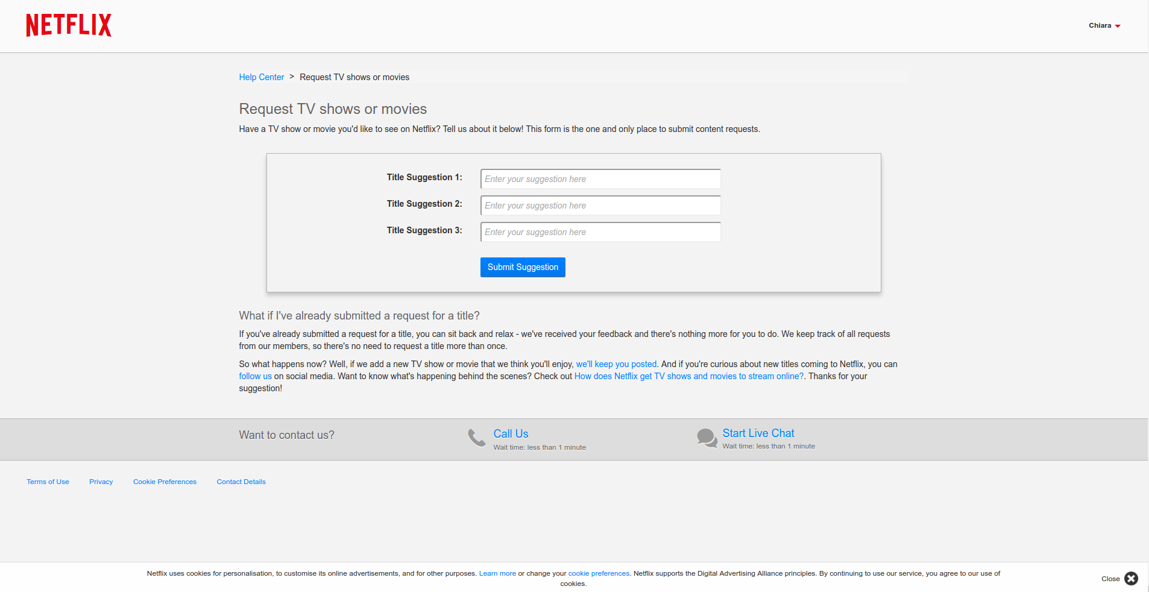Viewport: 1149px width, 592px height.
Task: Click the "What if I've already submitted" heading
Action: point(359,316)
